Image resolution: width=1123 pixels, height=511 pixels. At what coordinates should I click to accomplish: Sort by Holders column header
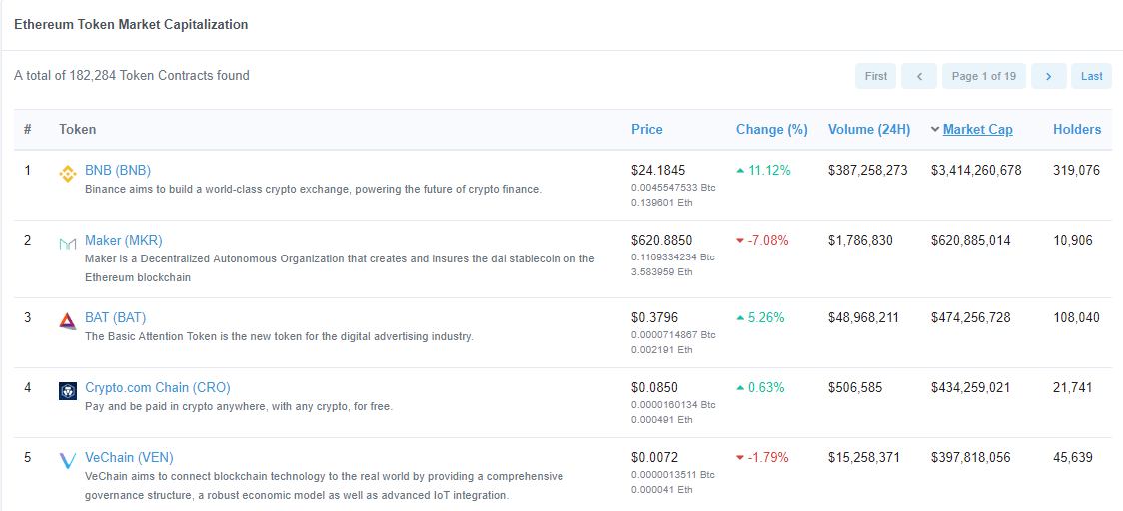tap(1076, 129)
